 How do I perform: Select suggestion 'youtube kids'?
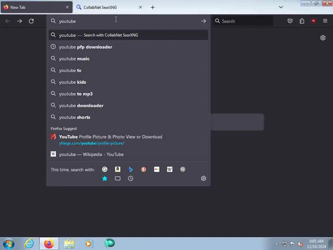[x=128, y=82]
